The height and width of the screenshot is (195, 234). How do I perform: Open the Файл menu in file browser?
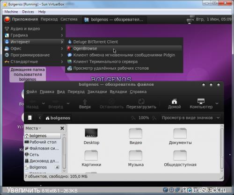point(31,92)
